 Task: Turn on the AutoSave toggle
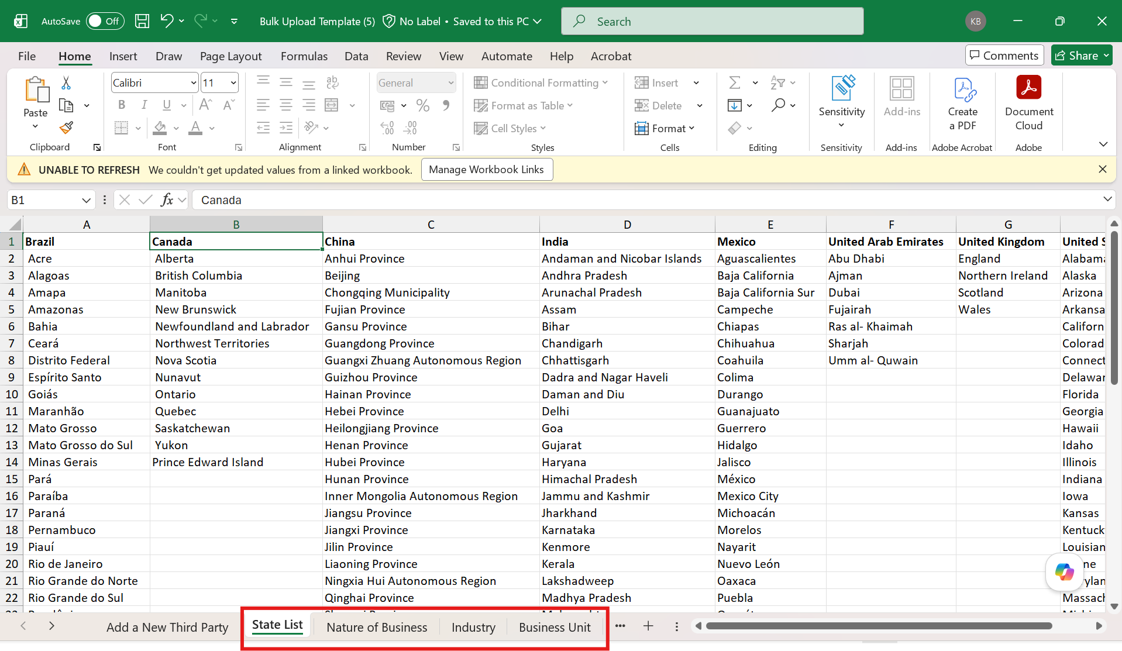pyautogui.click(x=105, y=21)
